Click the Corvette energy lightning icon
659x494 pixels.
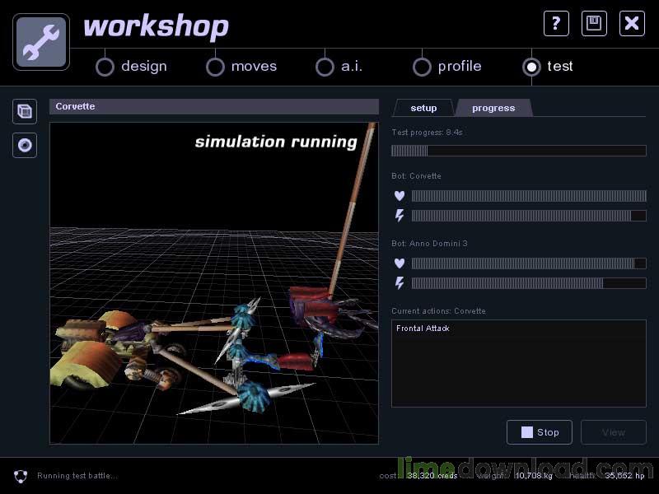[x=400, y=216]
